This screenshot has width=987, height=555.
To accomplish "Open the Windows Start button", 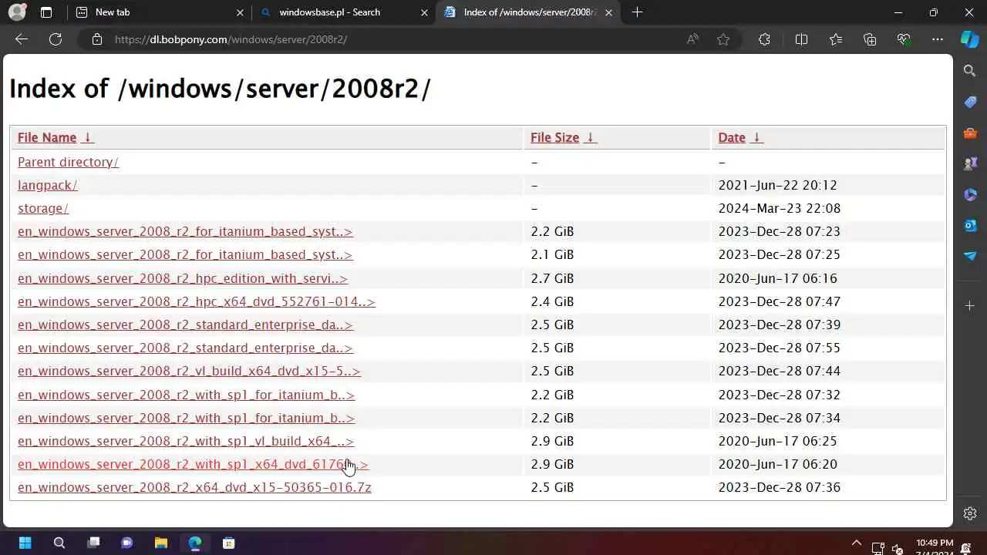I will pyautogui.click(x=25, y=543).
